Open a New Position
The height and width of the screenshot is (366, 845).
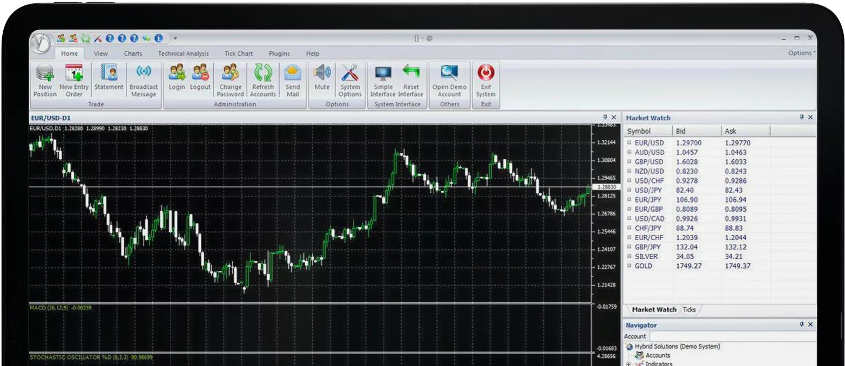coord(45,80)
